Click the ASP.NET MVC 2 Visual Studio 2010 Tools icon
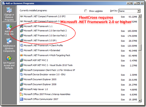This screenshot has height=107, width=146. [21, 65]
